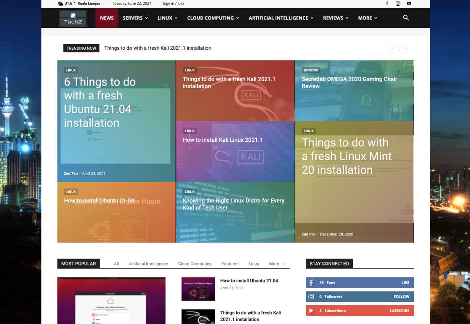Click Zed Pro author on Mint tile
The height and width of the screenshot is (324, 470).
(308, 234)
